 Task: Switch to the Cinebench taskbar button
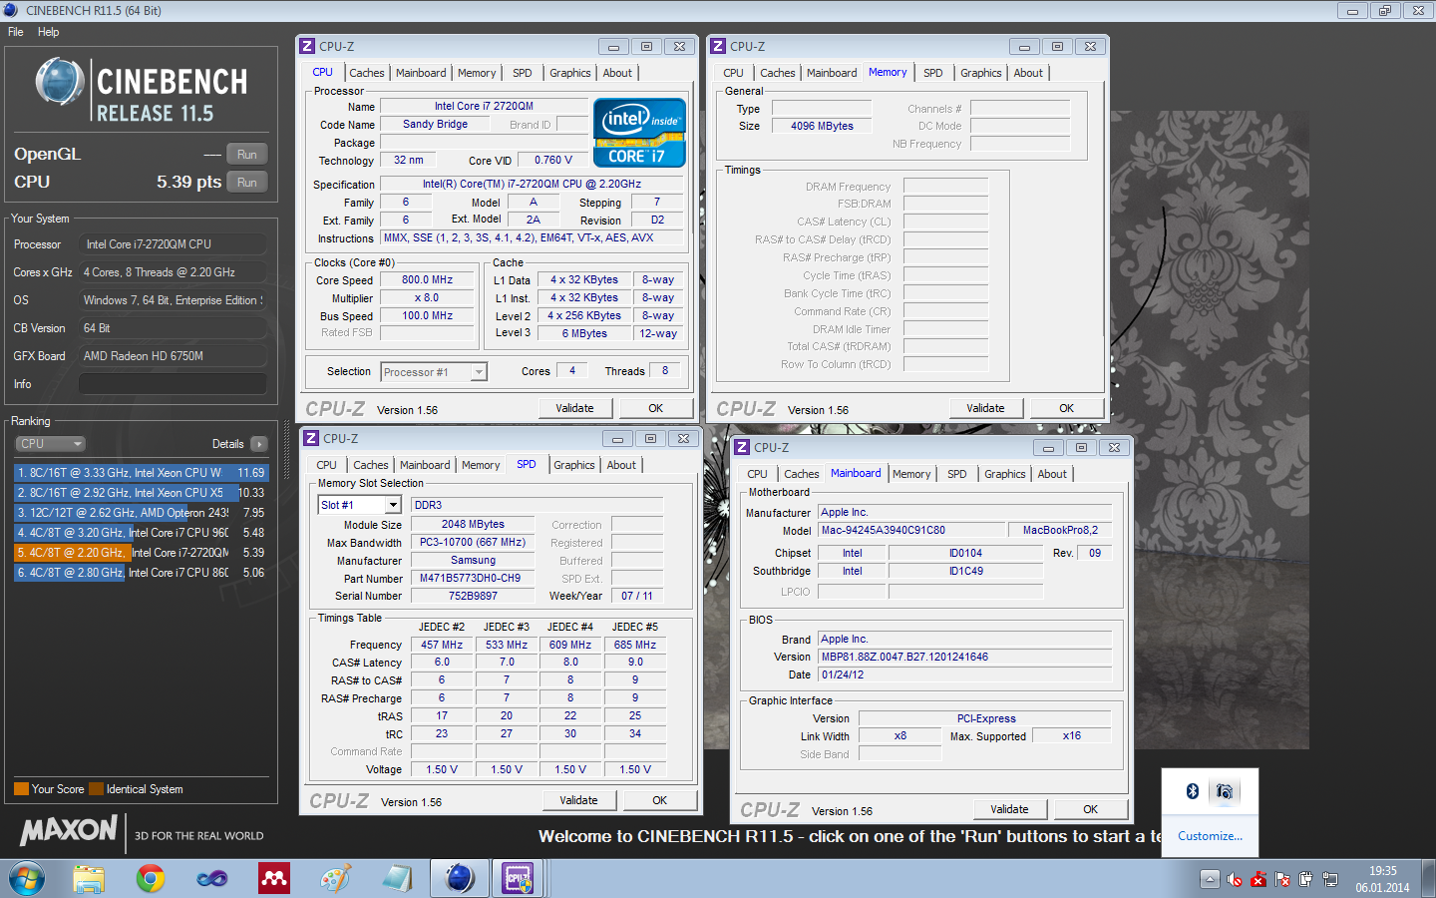pos(460,879)
